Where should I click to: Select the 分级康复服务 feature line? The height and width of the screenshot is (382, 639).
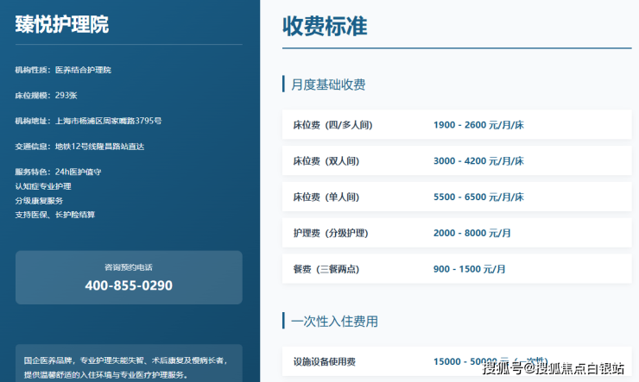[39, 201]
